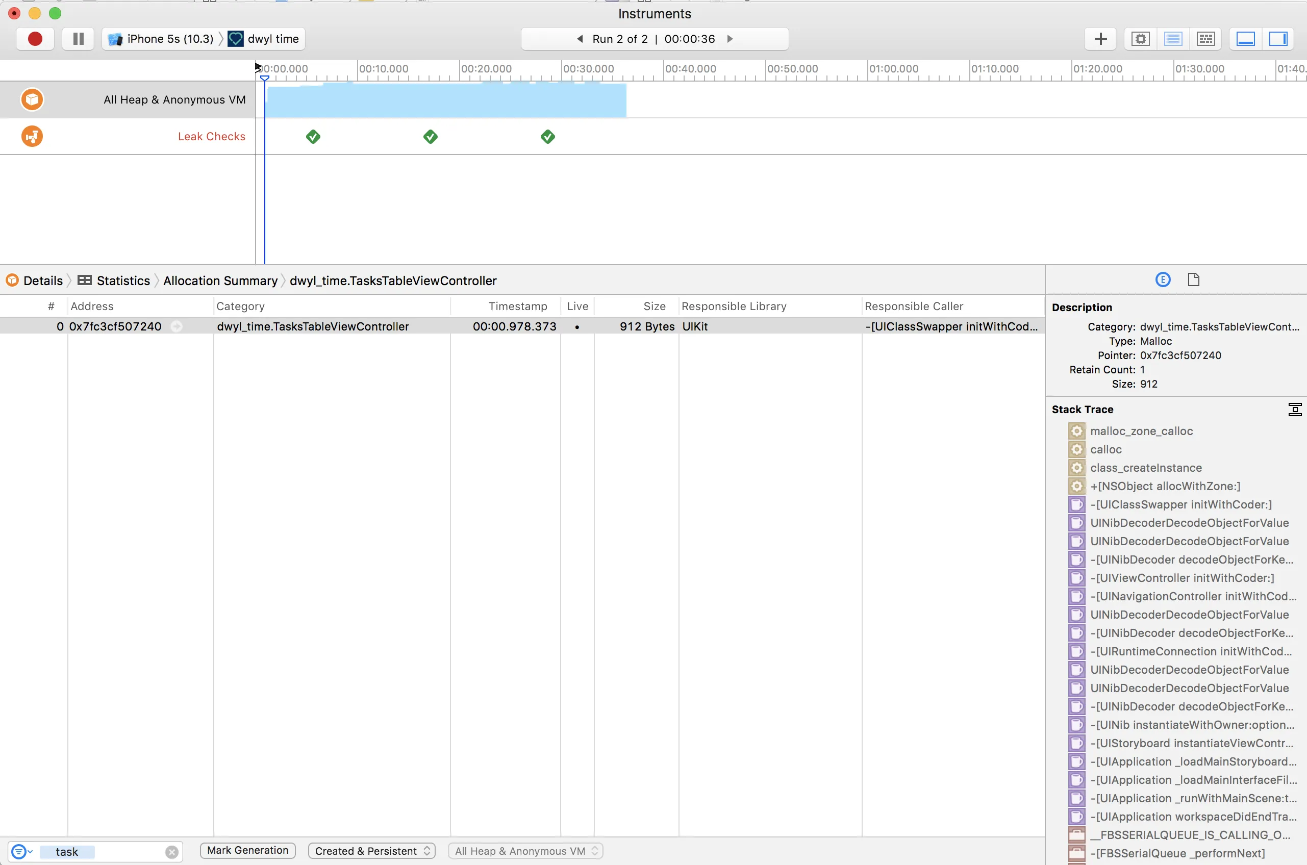Click the second Leak Checks checkmark
1307x865 pixels.
431,136
